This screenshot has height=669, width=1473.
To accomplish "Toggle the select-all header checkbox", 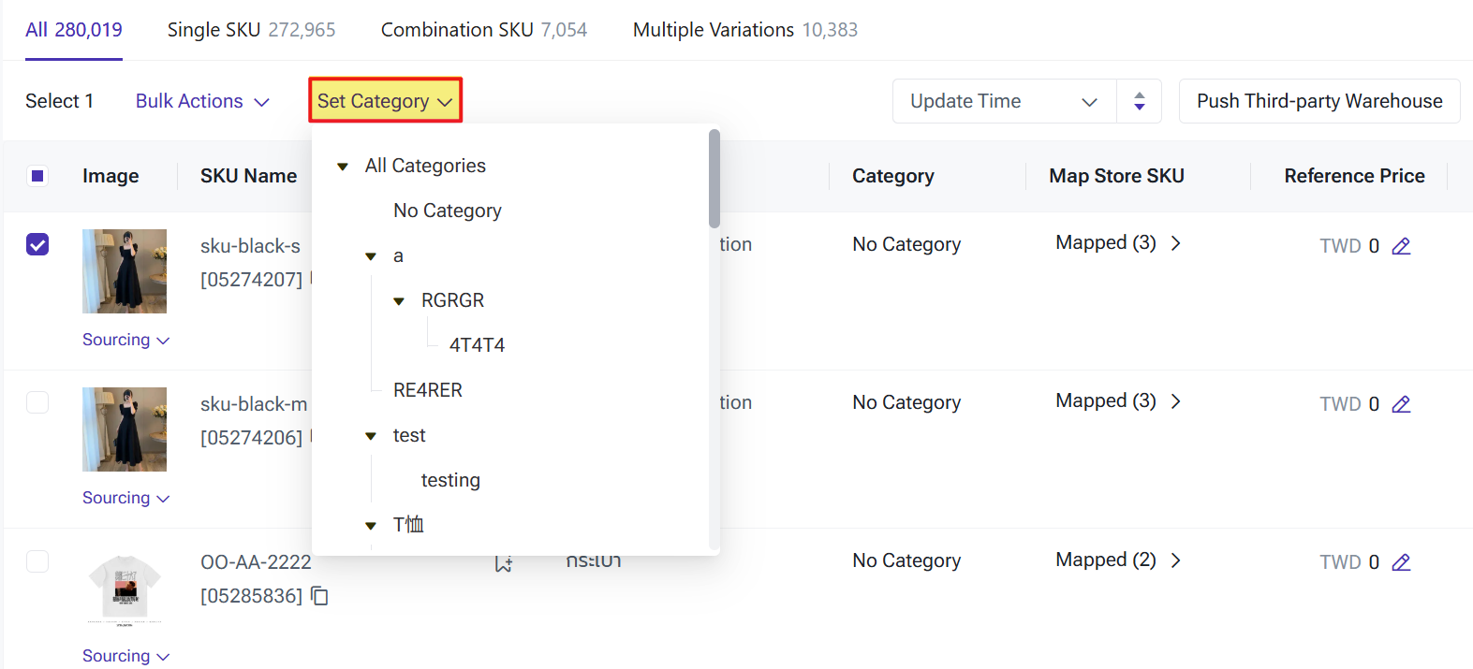I will coord(37,176).
